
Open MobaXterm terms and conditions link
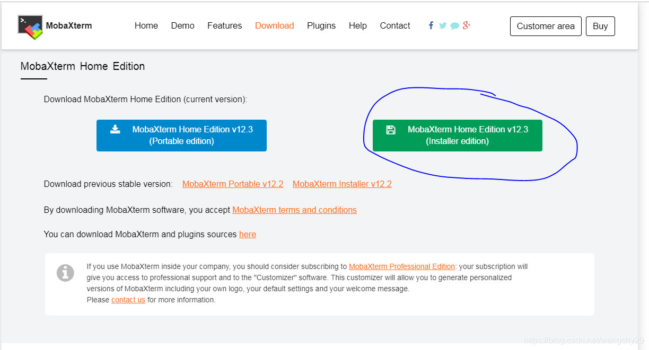point(294,210)
